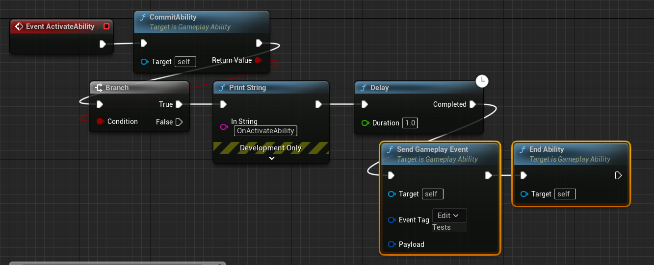Click Branch Condition red boolean pin

click(100, 121)
